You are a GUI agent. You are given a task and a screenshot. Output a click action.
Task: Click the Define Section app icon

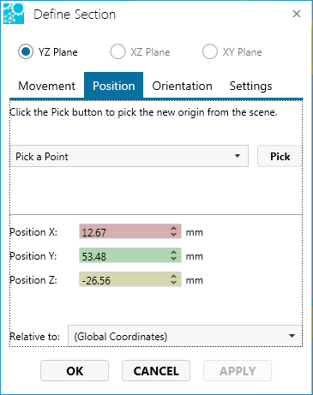pos(14,14)
